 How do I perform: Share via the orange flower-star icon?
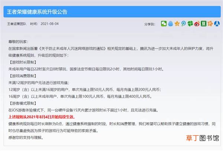click(x=210, y=23)
